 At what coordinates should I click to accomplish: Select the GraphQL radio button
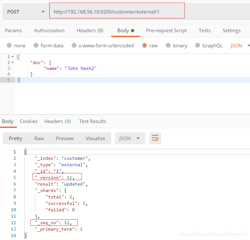(x=197, y=45)
